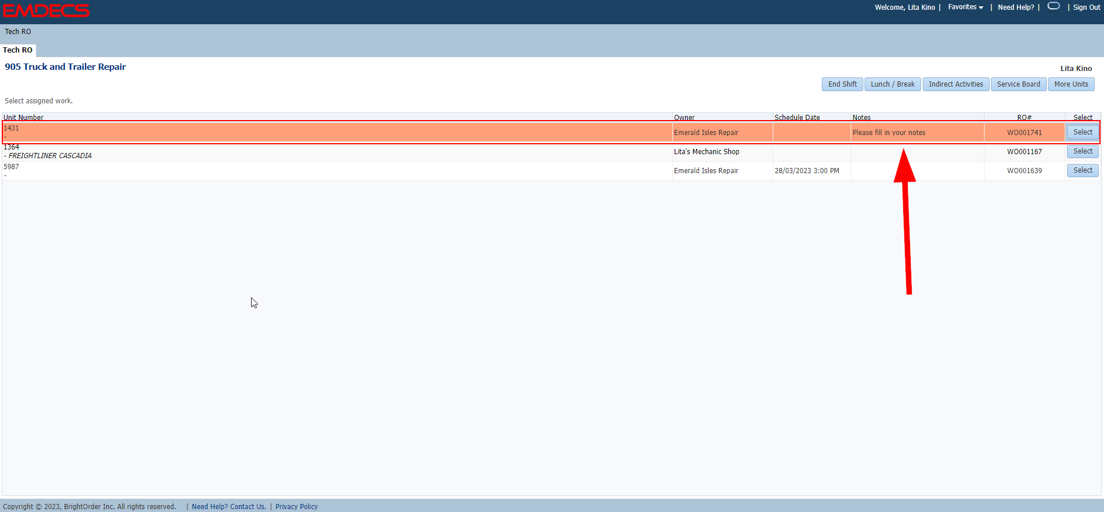Select work order WO001167 for unit 1364
The height and width of the screenshot is (512, 1104).
pyautogui.click(x=1082, y=151)
